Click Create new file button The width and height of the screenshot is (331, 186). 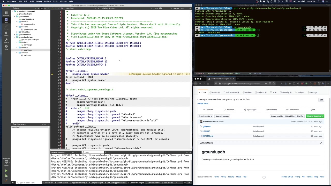point(277,116)
